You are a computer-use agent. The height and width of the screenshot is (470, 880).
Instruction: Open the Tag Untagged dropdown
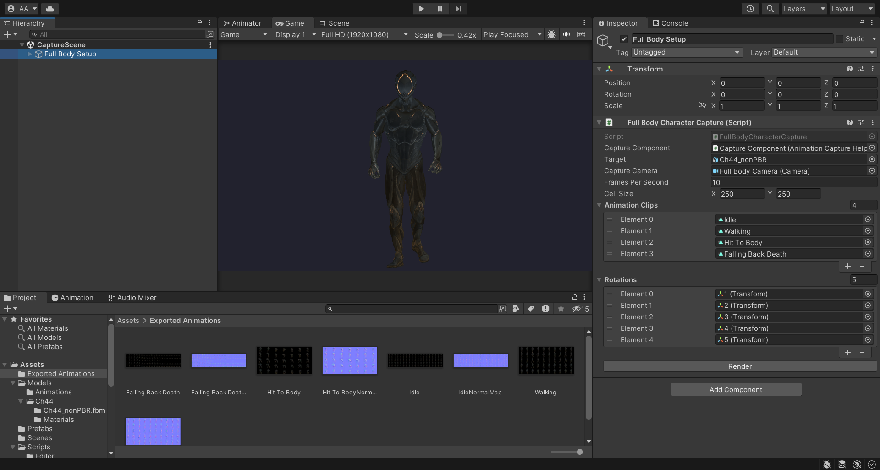point(687,52)
